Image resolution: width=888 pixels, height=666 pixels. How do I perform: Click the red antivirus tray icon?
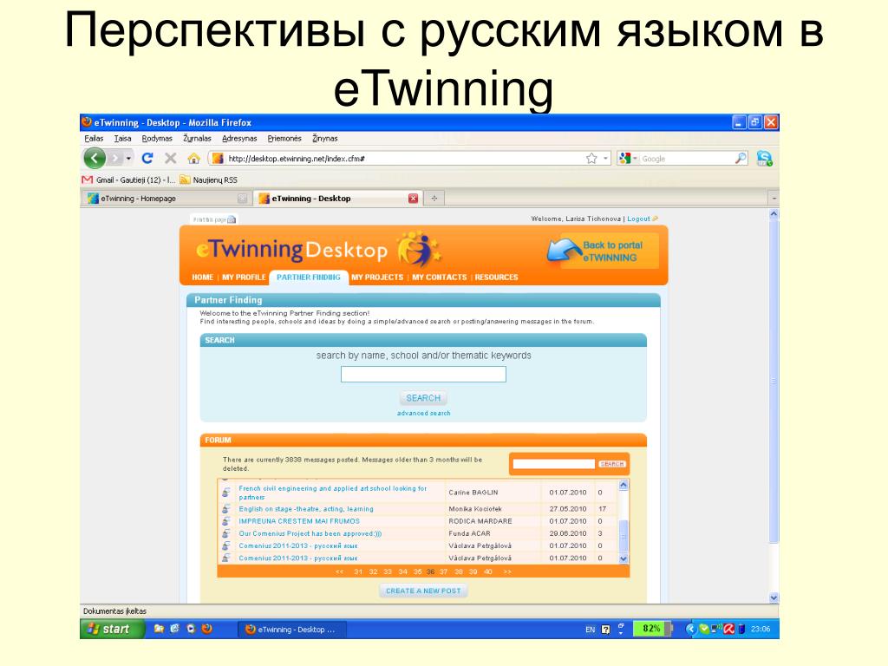point(728,629)
